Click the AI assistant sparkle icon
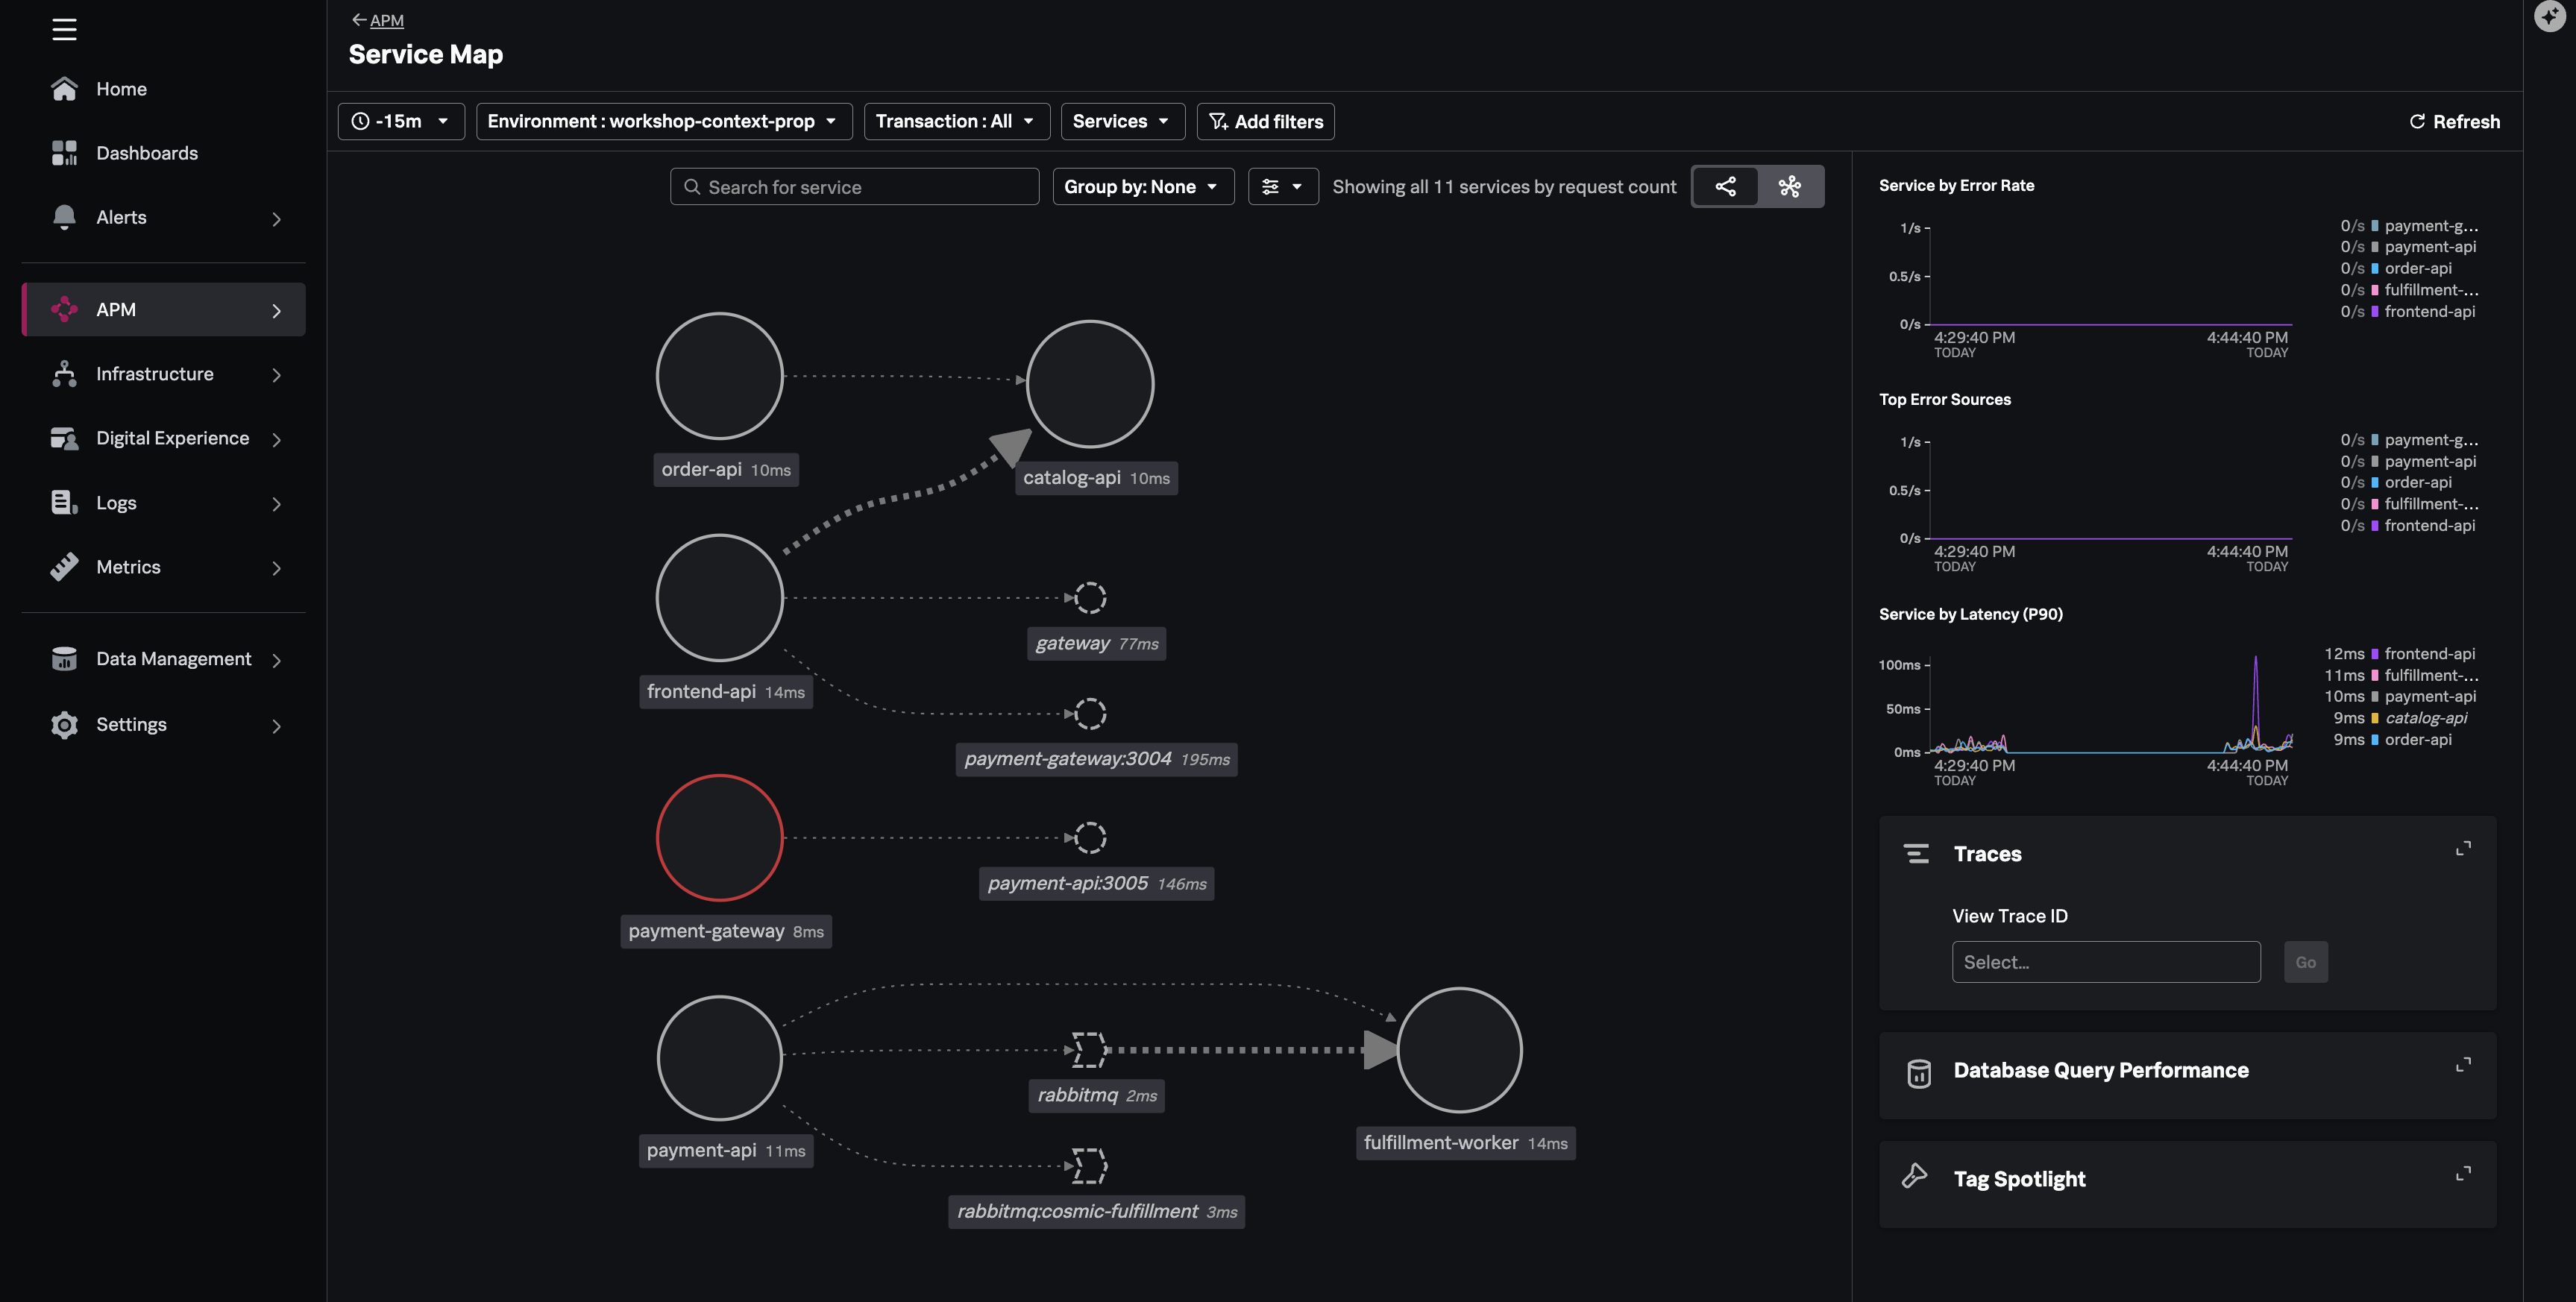Image resolution: width=2576 pixels, height=1302 pixels. tap(2550, 16)
